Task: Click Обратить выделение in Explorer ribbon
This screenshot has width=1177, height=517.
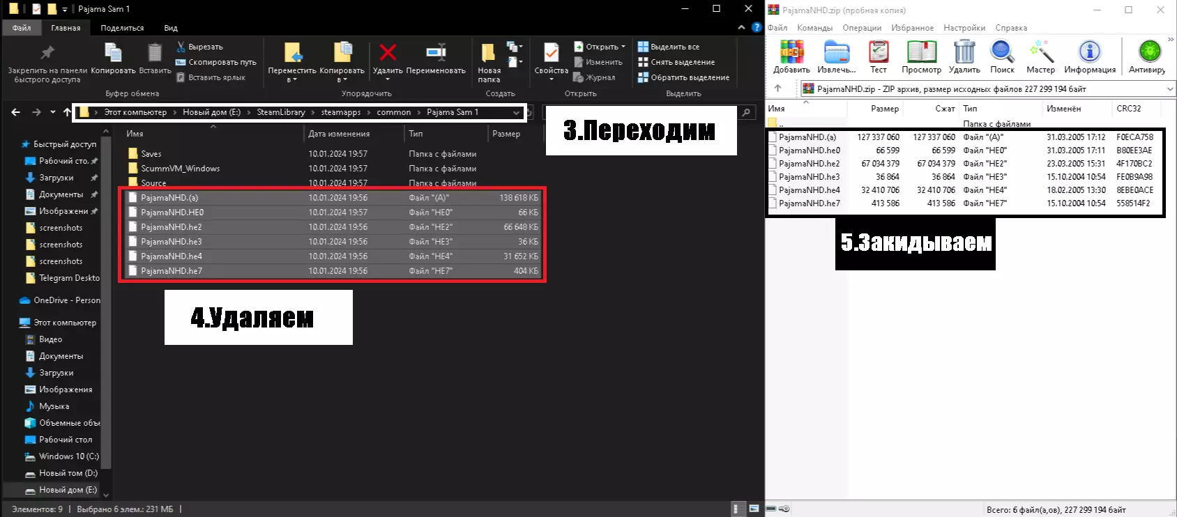Action: point(684,77)
